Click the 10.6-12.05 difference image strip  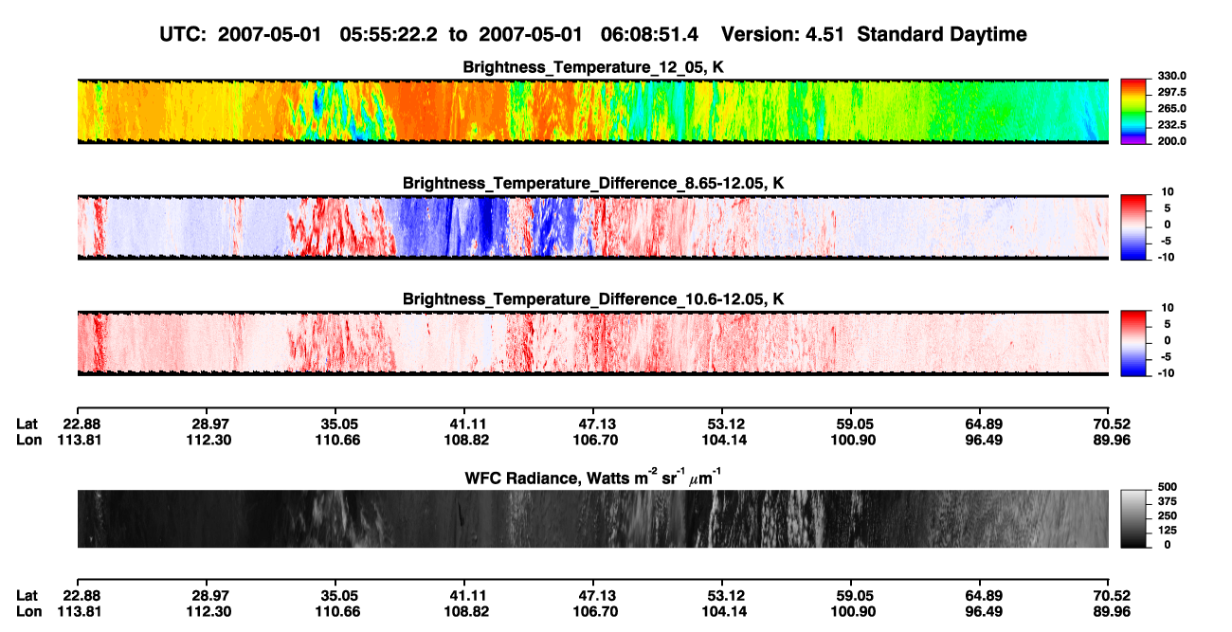[x=592, y=344]
